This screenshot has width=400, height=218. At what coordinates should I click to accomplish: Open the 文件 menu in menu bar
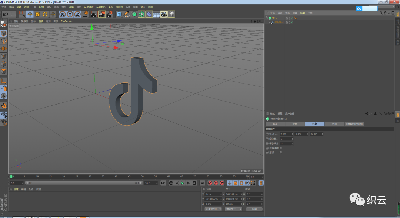[4, 7]
